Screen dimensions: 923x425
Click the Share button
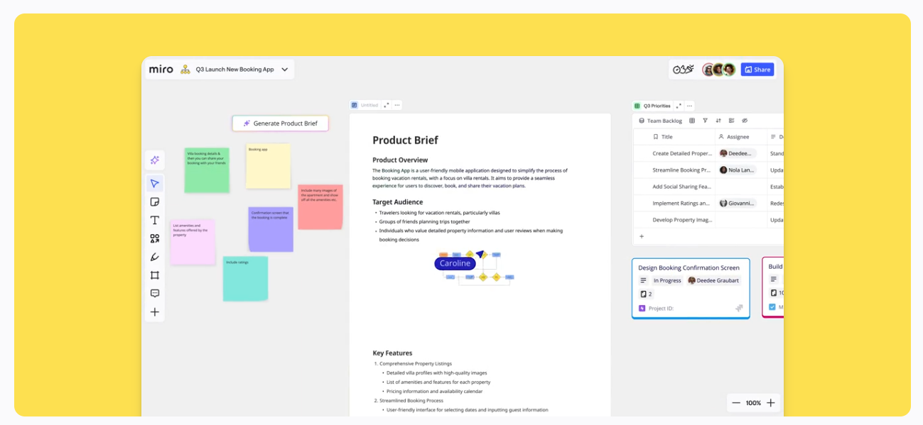[757, 70]
